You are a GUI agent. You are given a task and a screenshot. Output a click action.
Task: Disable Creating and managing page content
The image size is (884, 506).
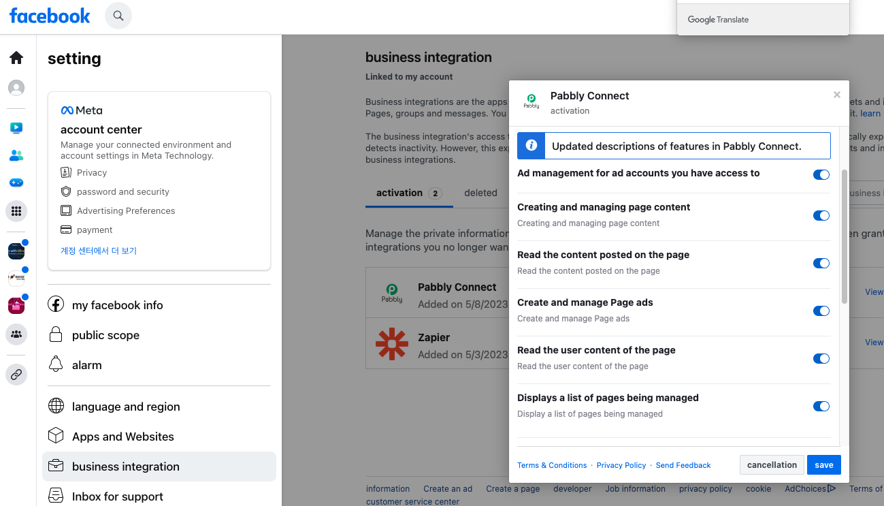[821, 216]
